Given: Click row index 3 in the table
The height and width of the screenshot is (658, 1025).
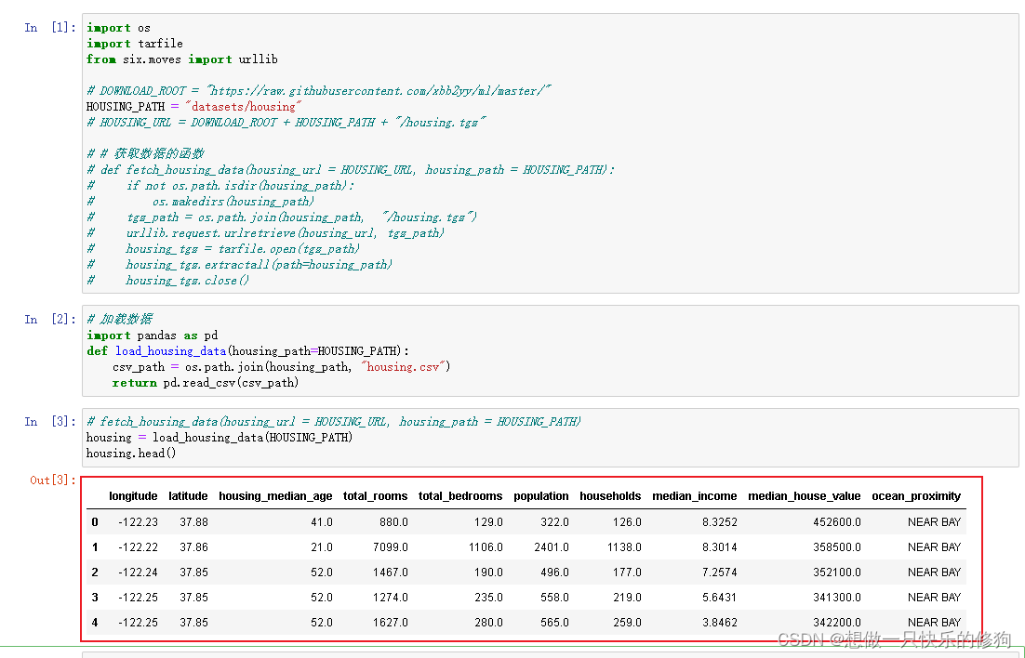Looking at the screenshot, I should point(95,598).
